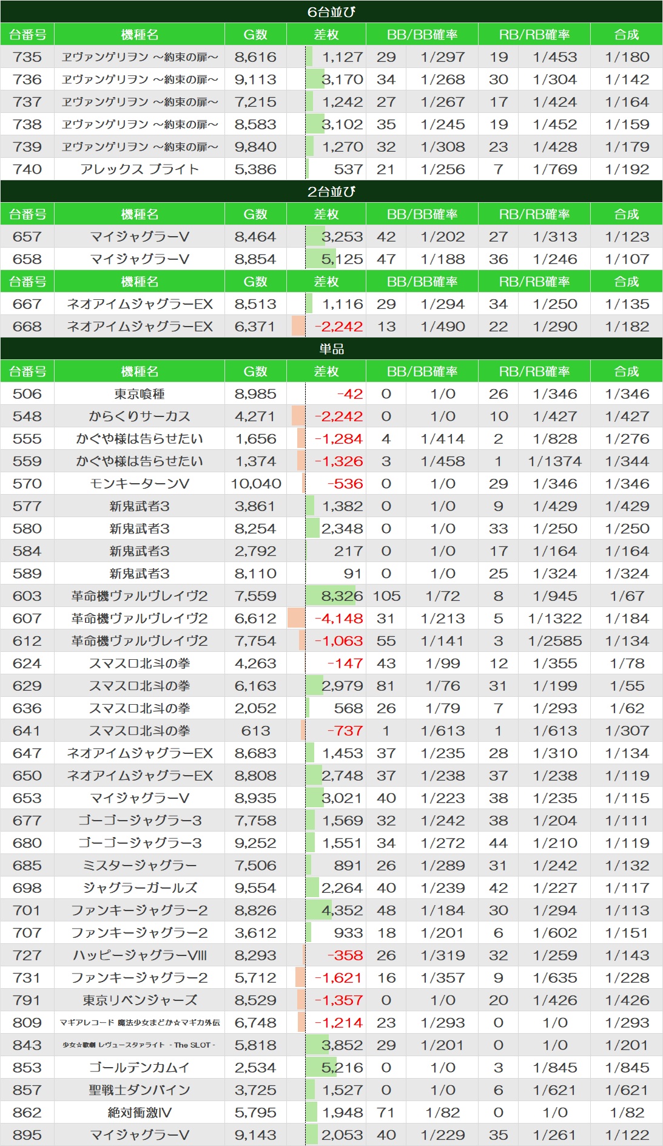Select からくりサーカス machine name

tap(140, 416)
